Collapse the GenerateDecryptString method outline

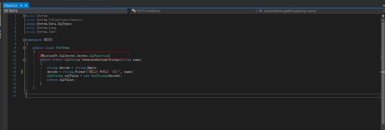(x=24, y=60)
